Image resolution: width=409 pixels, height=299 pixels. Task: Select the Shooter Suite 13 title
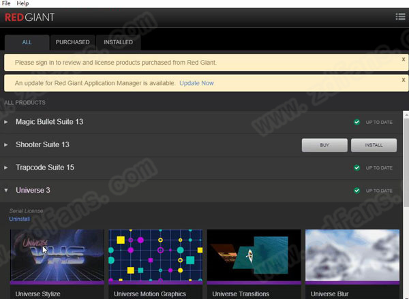[42, 144]
